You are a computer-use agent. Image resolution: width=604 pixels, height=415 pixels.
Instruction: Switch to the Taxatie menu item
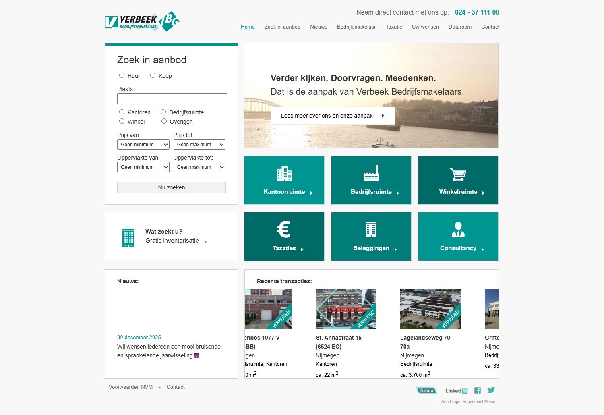pyautogui.click(x=393, y=27)
